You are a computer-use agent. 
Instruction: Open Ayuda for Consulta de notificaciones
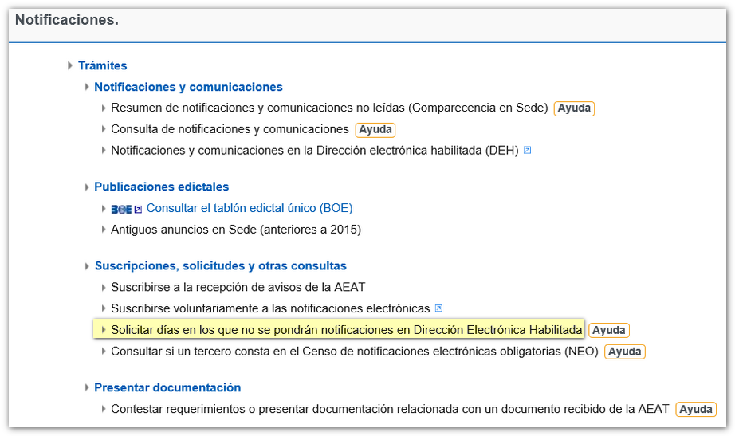375,129
